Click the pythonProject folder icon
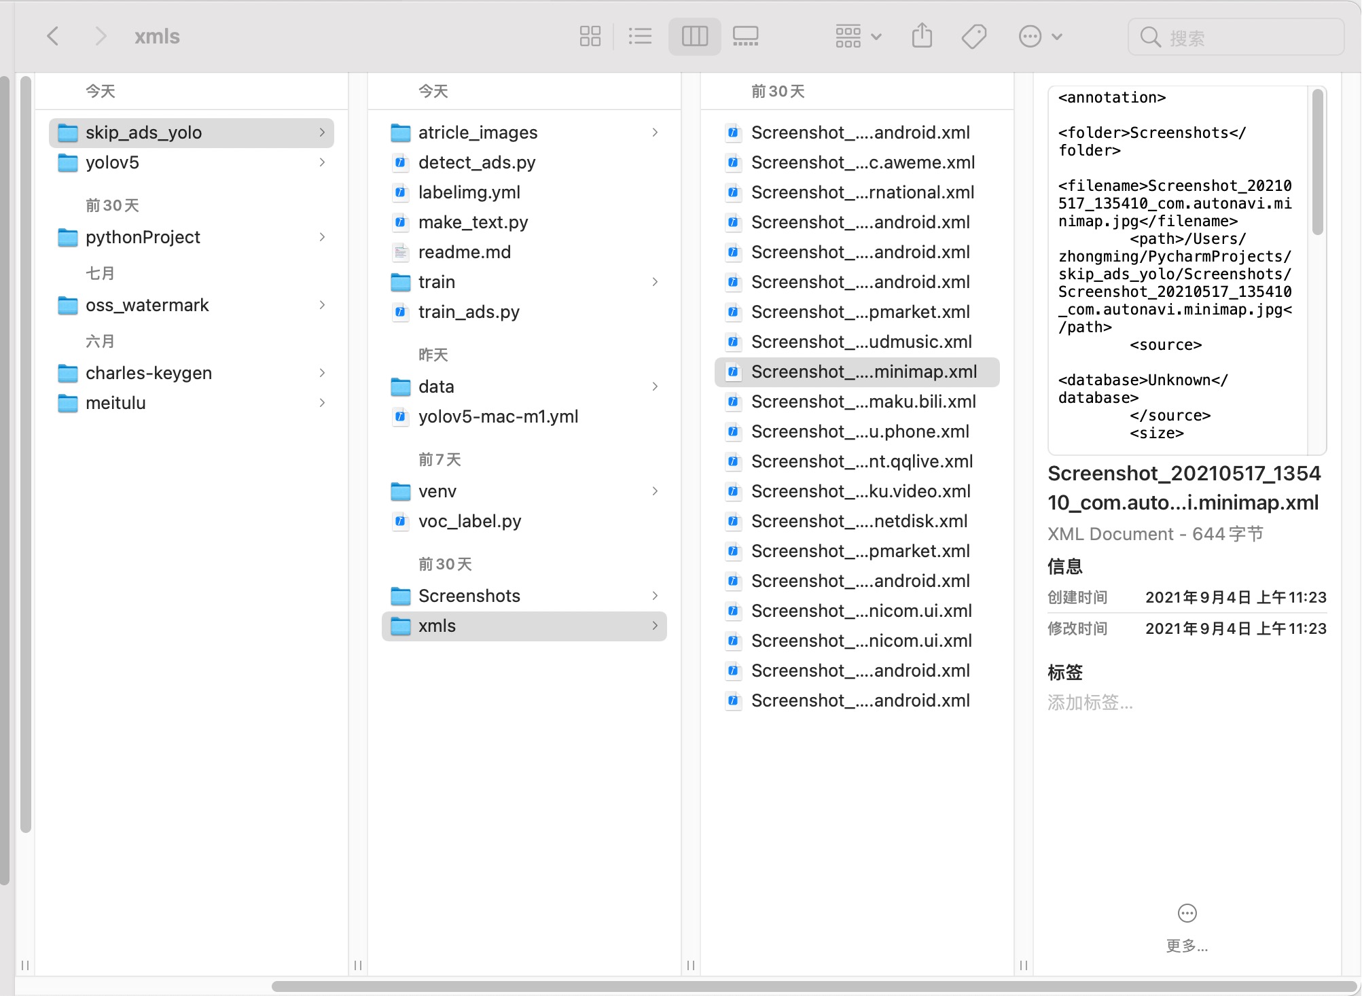Screen dimensions: 1362x996 tap(68, 237)
